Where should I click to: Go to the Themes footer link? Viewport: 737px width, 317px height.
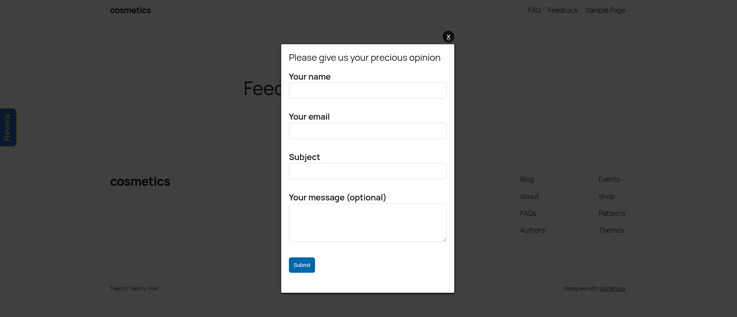tap(611, 230)
